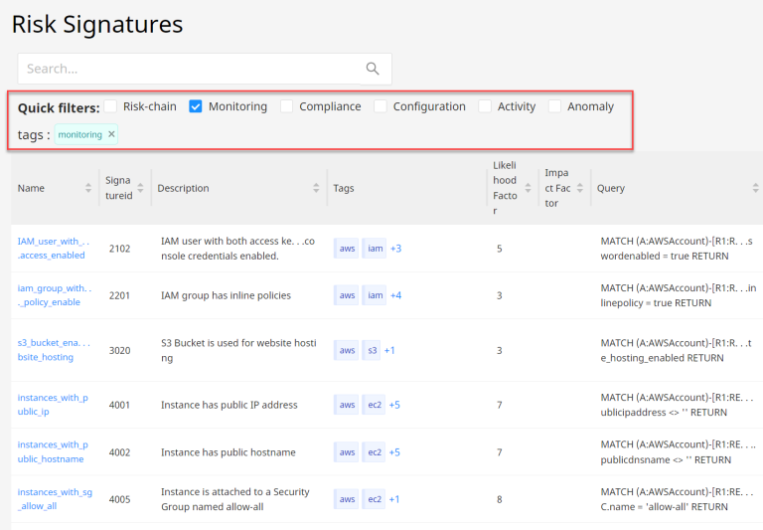763x530 pixels.
Task: Enable the Risk-chain quick filter
Action: tap(110, 106)
